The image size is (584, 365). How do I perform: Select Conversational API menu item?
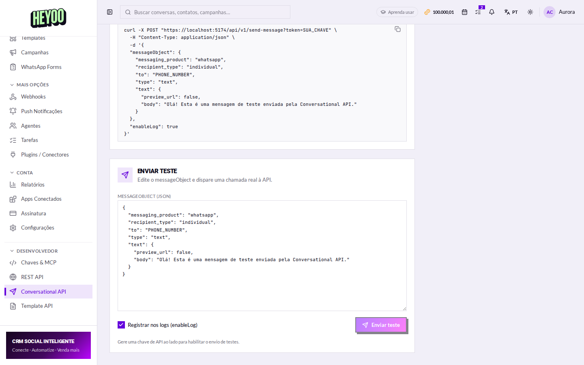click(x=48, y=292)
